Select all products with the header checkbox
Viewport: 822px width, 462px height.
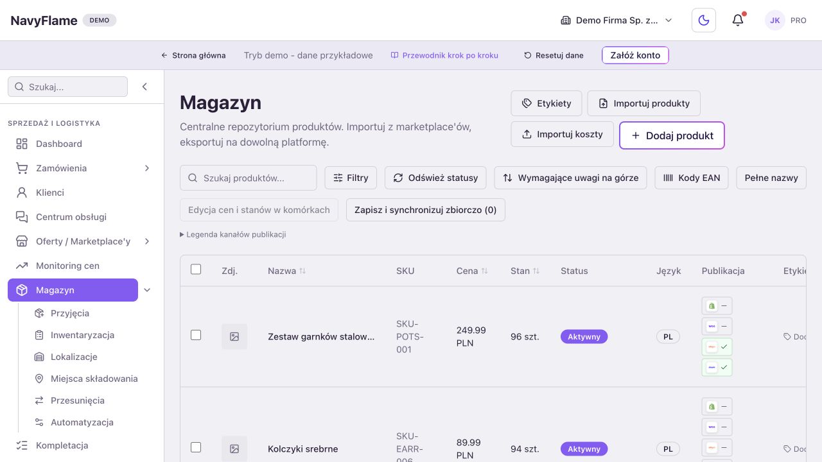coord(196,269)
